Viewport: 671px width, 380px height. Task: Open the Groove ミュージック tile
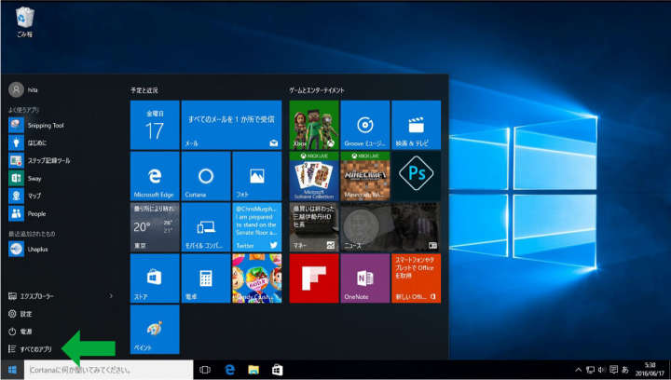tap(365, 125)
